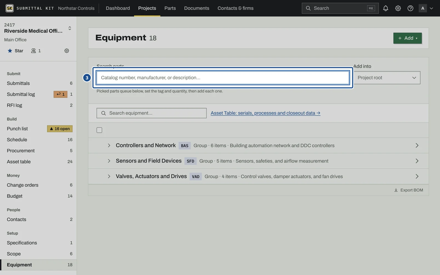Viewport: 440px width, 275px height.
Task: Open Controllers and Network details arrow
Action: 417,145
